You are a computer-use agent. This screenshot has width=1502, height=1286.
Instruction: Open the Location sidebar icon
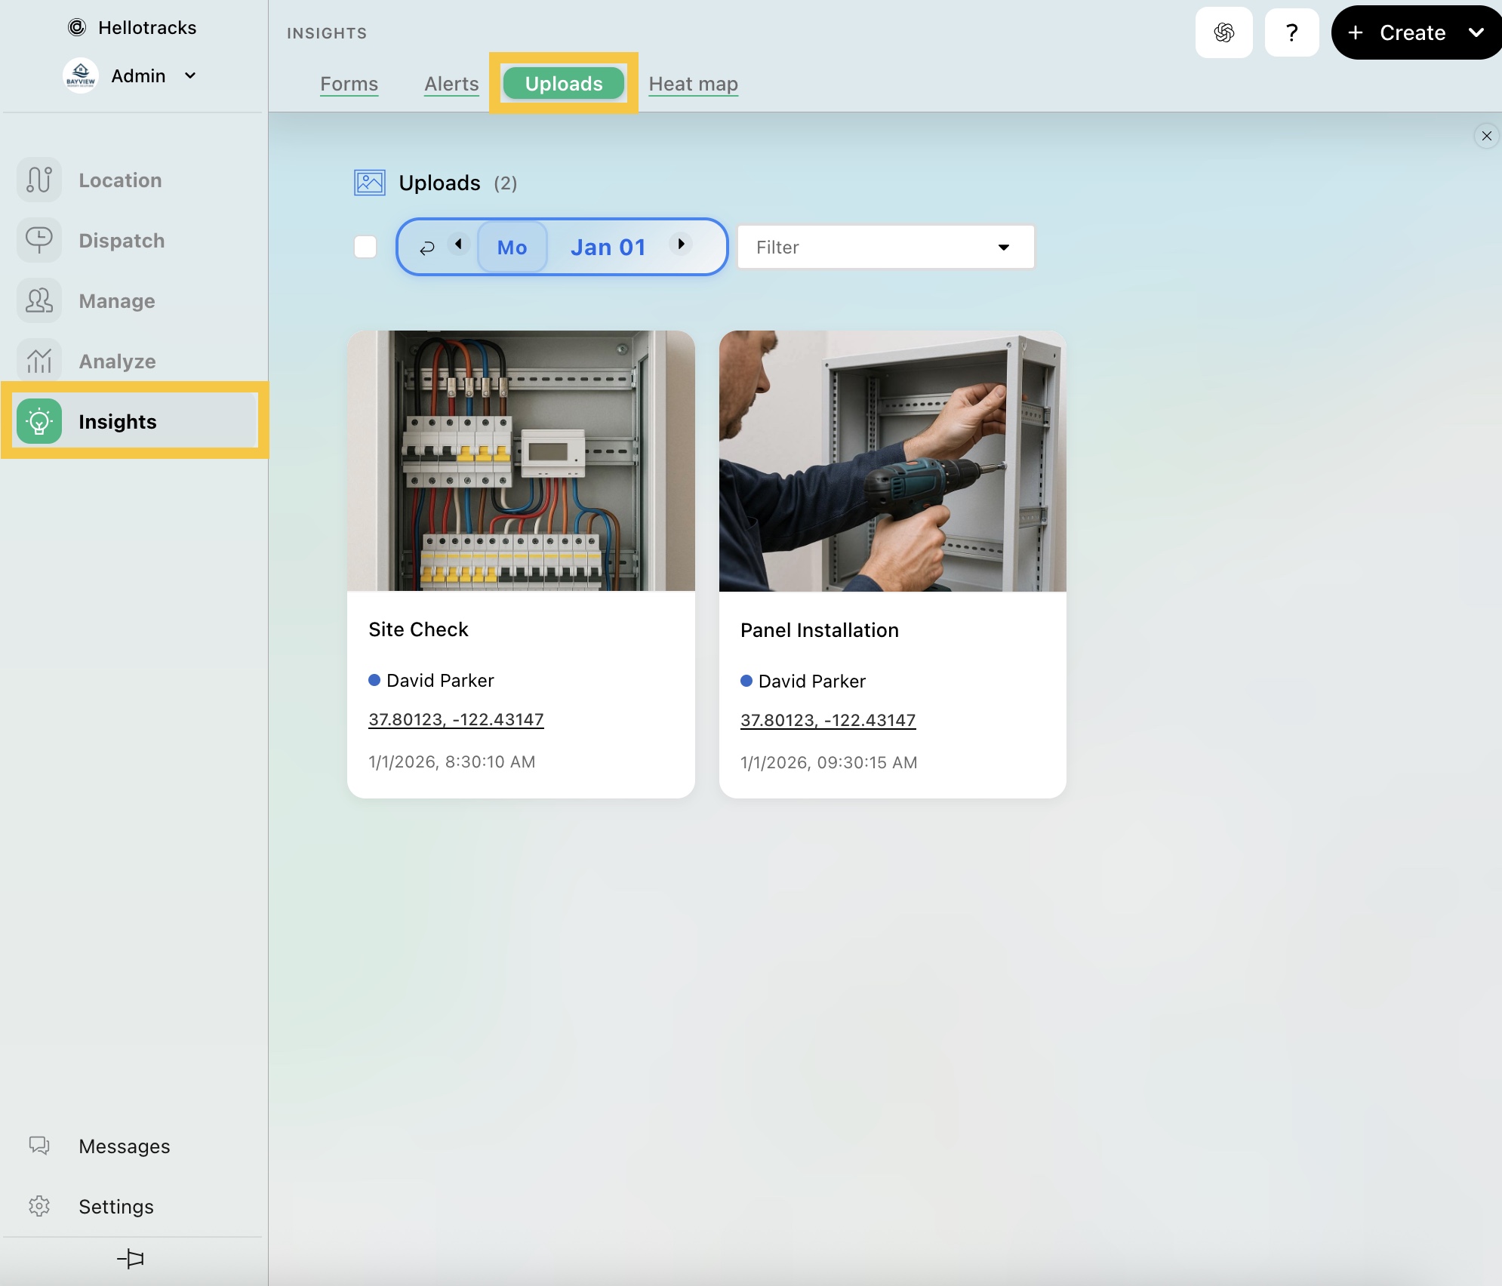click(39, 180)
